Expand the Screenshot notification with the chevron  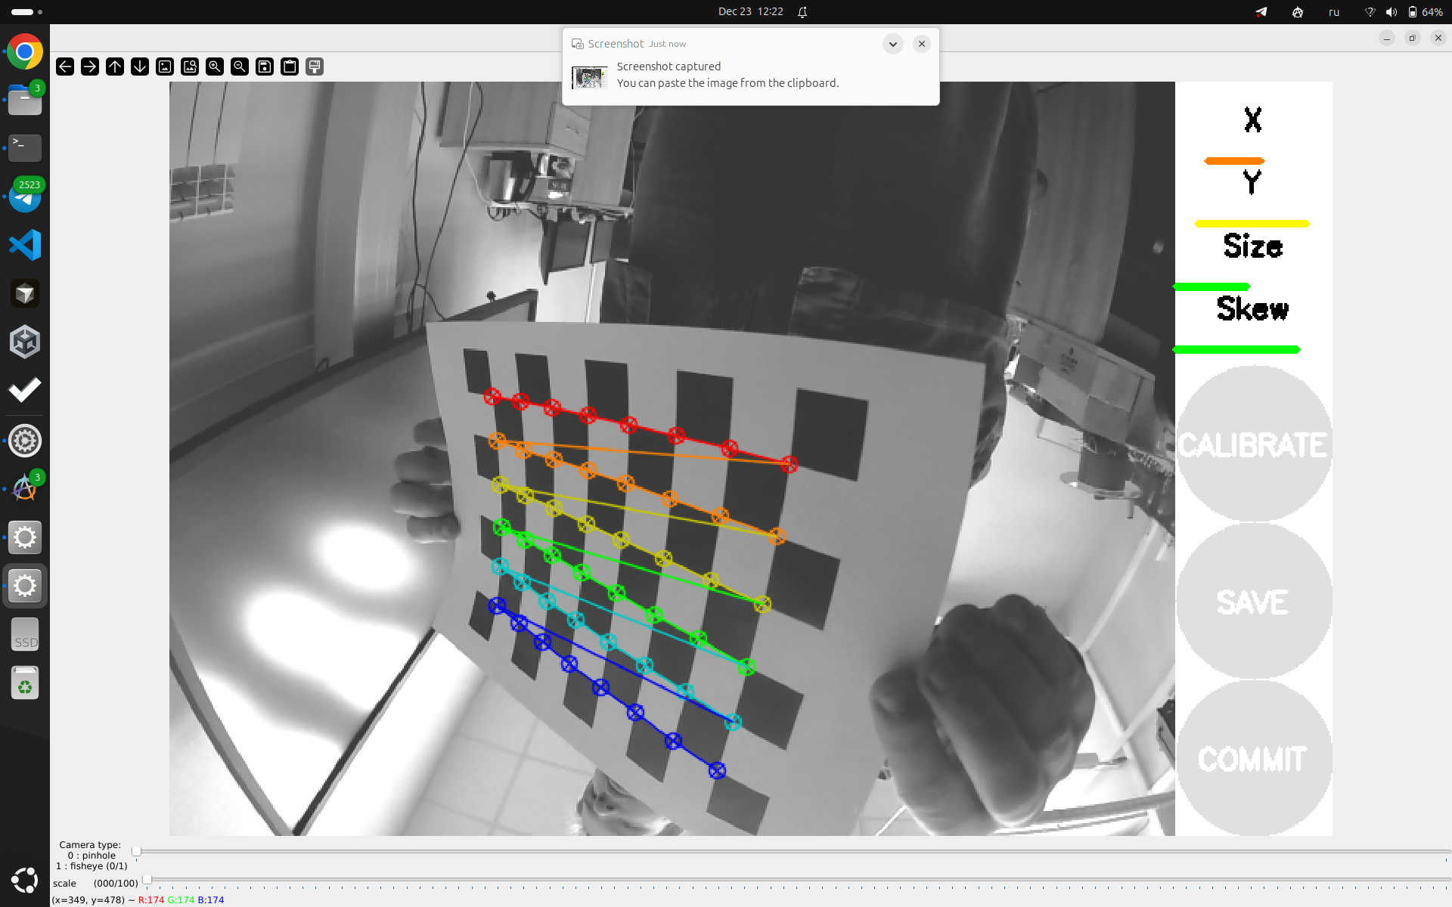893,44
